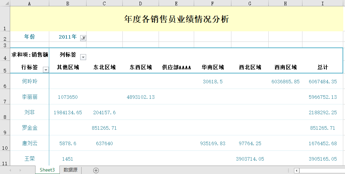Select the Sheet3 tab
345x174 pixels.
[47, 170]
